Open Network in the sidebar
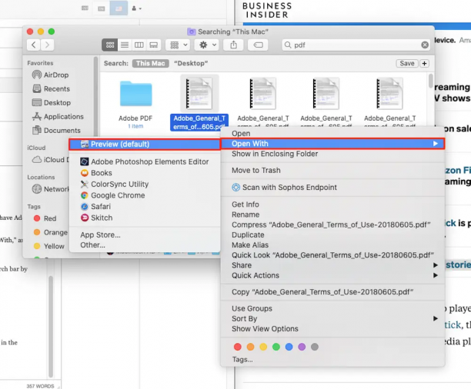The height and width of the screenshot is (389, 471). coord(50,189)
